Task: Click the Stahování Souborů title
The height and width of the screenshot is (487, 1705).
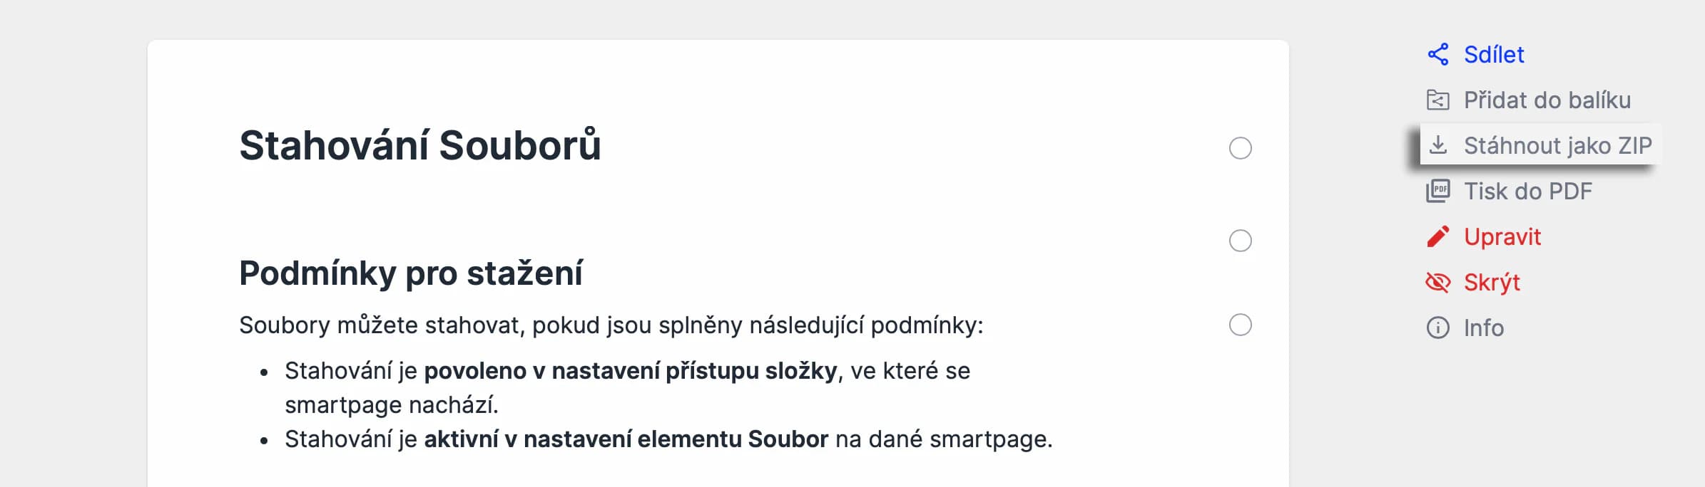Action: point(420,145)
